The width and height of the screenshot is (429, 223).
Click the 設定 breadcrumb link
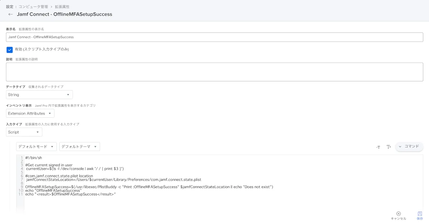(x=10, y=7)
